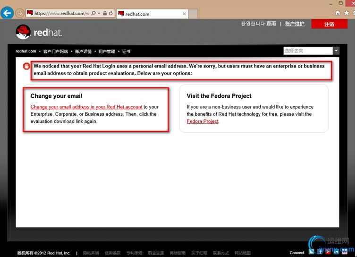This screenshot has height=257, width=357.
Task: Click the 专利承诺 footer link
Action: click(x=134, y=253)
